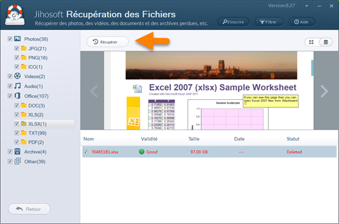
Task: Open the PDF(2) folder label
Action: (36, 142)
